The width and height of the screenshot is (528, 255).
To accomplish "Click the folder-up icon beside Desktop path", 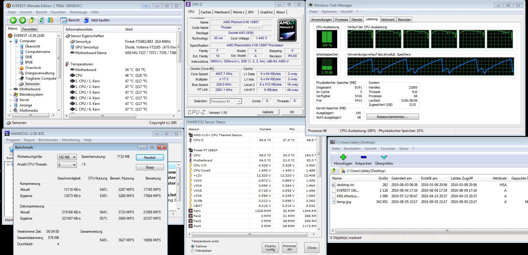I will tap(334, 171).
